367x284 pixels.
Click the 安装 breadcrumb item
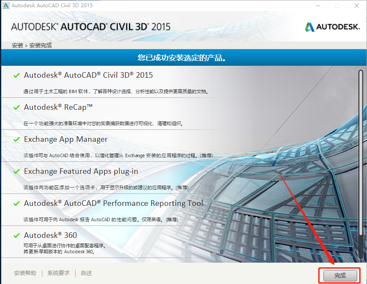(x=18, y=45)
